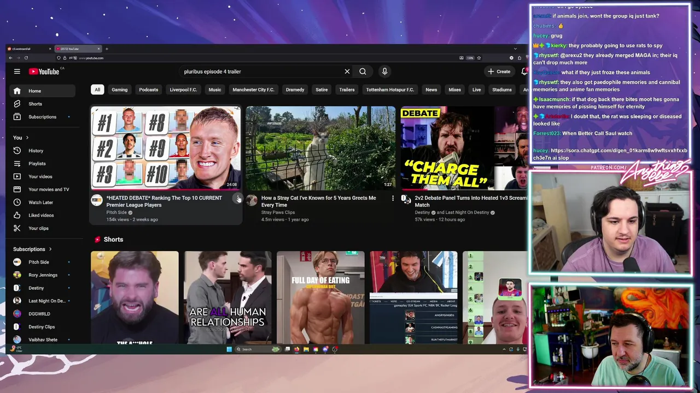Open the browser tab list dropdown
Screen dimensions: 700x393
click(x=515, y=49)
